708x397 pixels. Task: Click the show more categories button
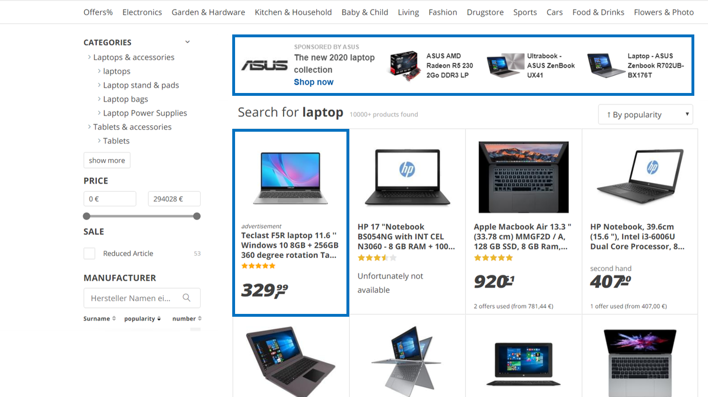click(x=107, y=160)
